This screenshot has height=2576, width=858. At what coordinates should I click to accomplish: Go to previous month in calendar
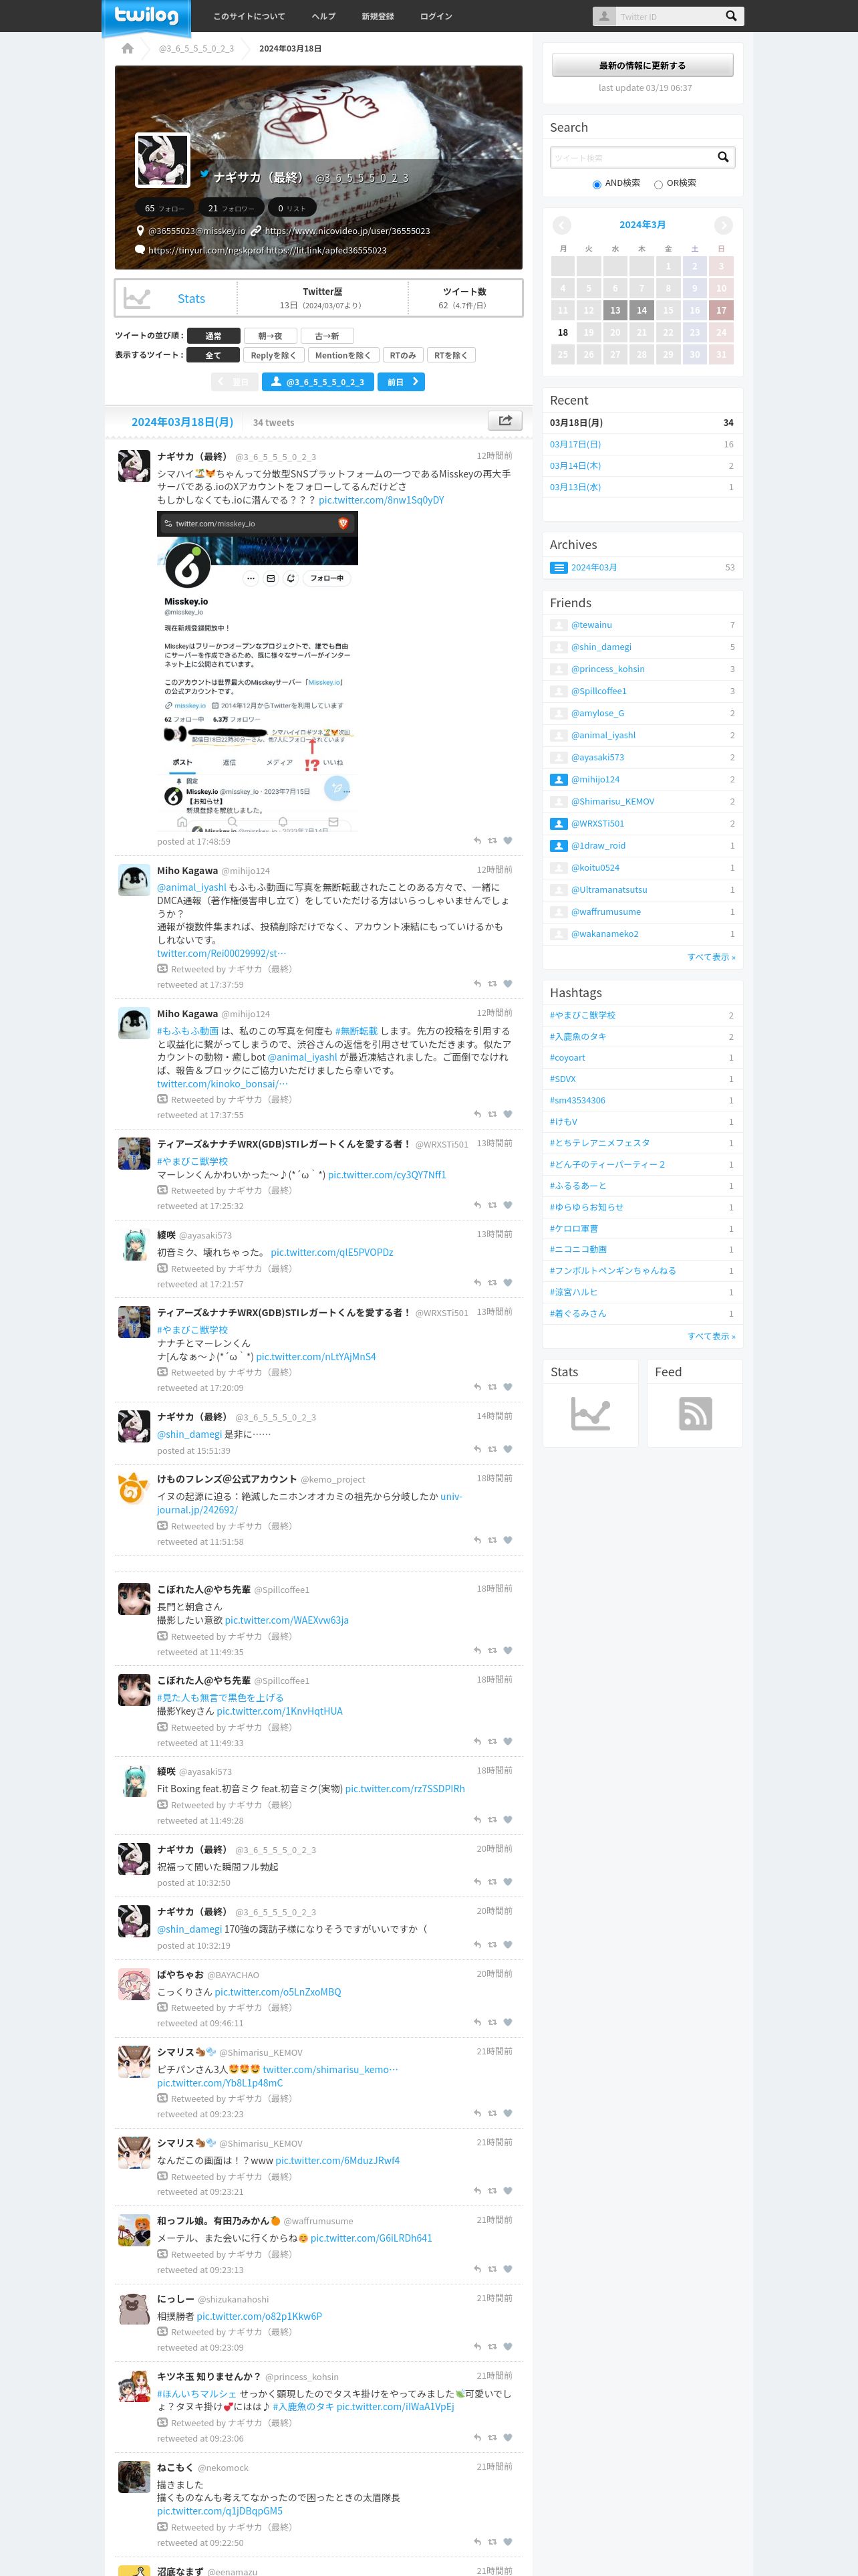(x=563, y=225)
